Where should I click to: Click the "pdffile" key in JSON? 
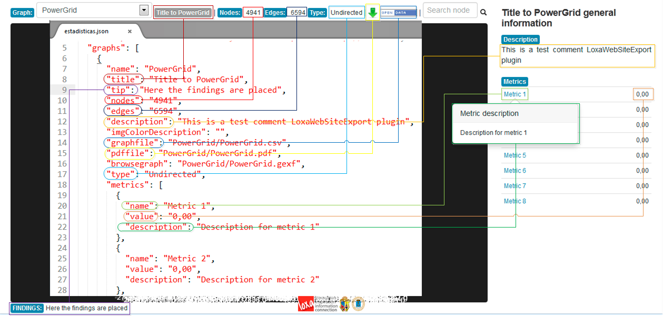tap(129, 153)
